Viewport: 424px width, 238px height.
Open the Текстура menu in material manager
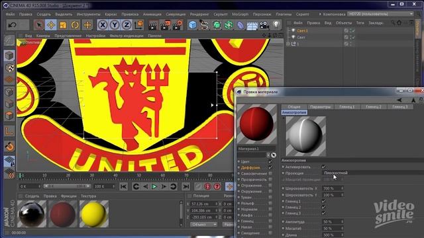click(88, 196)
